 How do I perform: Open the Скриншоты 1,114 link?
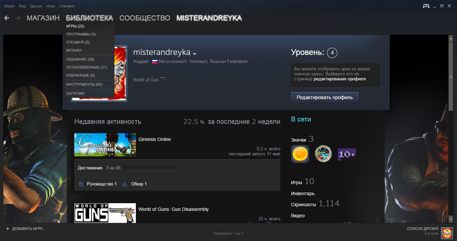315,204
